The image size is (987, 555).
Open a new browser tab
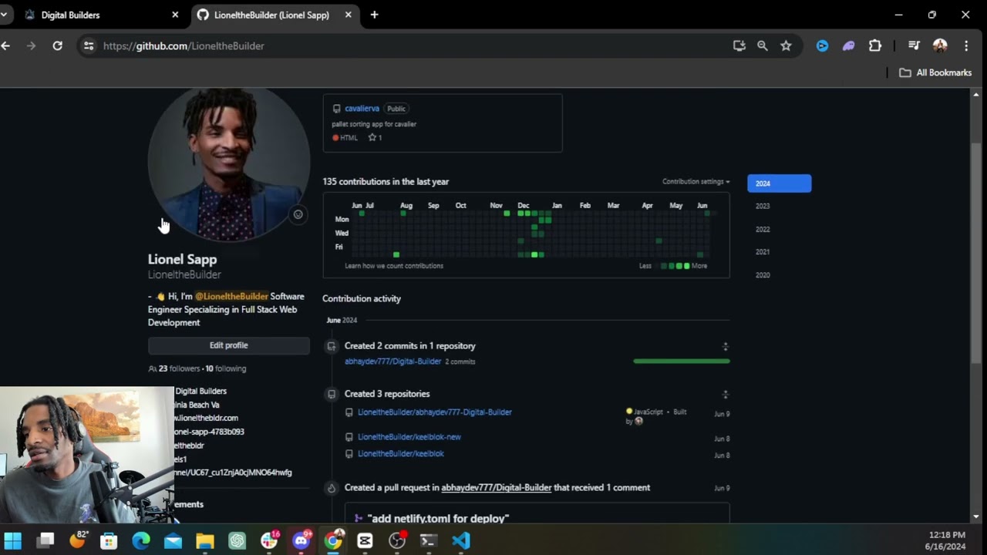[374, 15]
